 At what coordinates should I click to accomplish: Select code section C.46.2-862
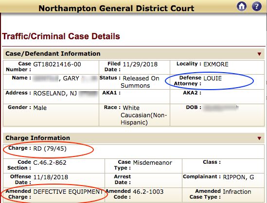pos(50,163)
